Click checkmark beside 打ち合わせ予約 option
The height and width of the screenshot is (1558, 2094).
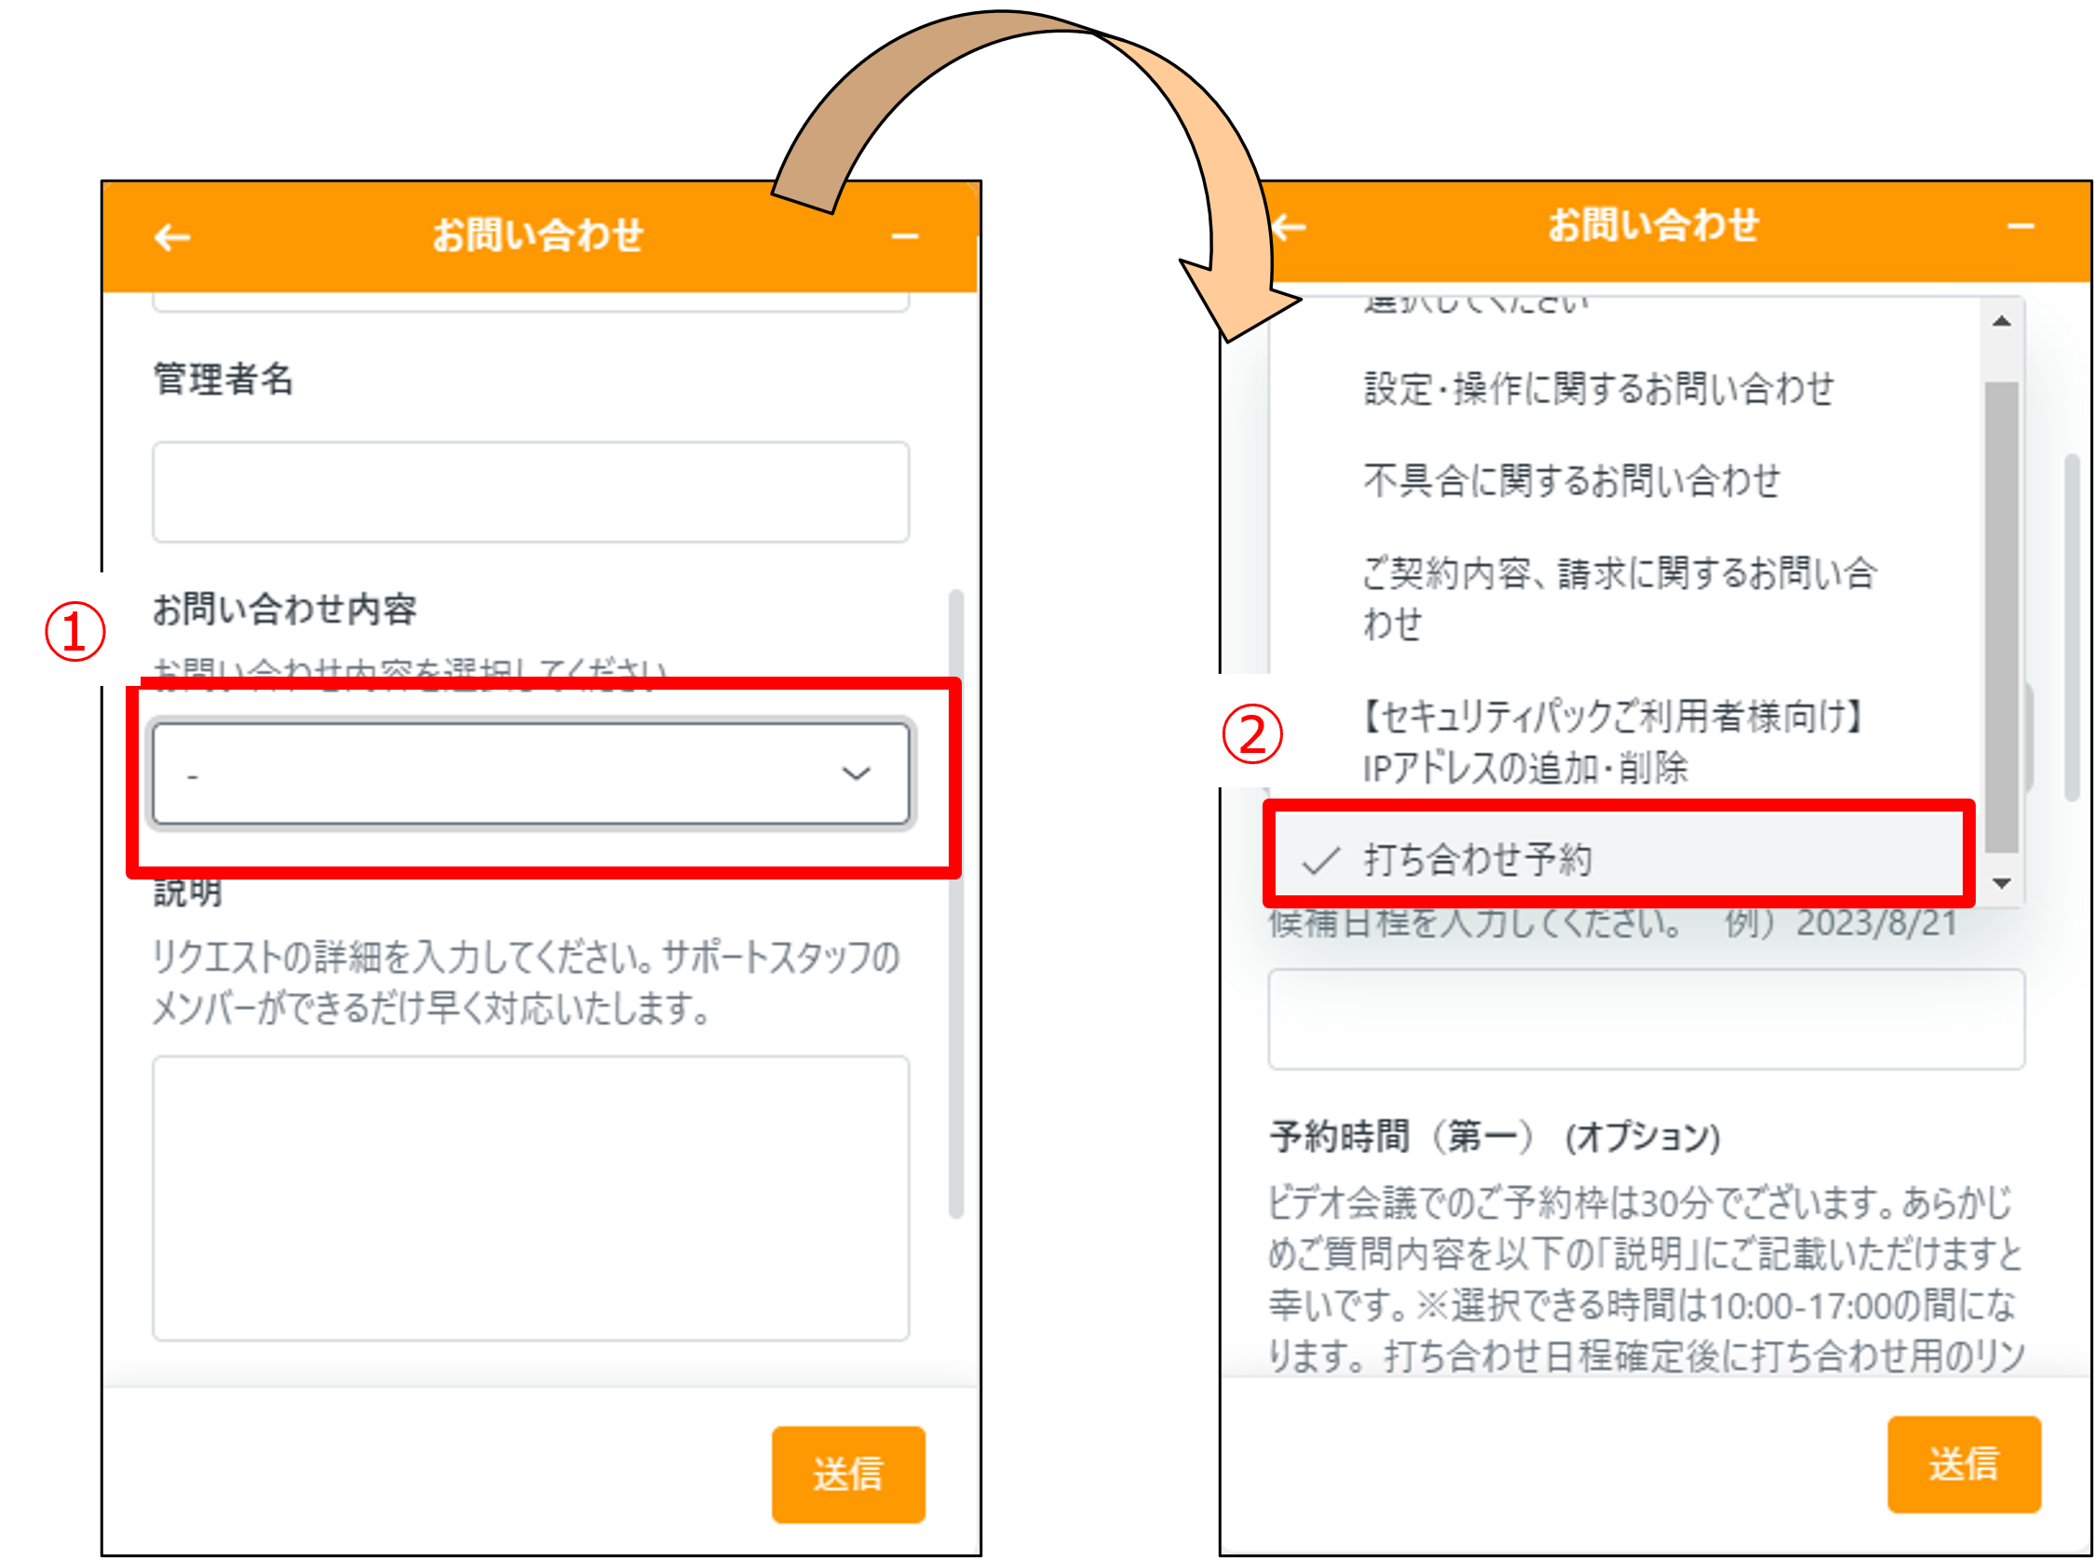(1320, 860)
